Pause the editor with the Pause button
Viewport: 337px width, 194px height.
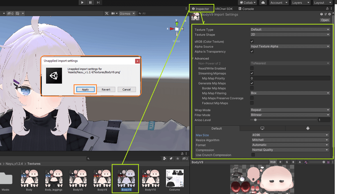click(90, 3)
